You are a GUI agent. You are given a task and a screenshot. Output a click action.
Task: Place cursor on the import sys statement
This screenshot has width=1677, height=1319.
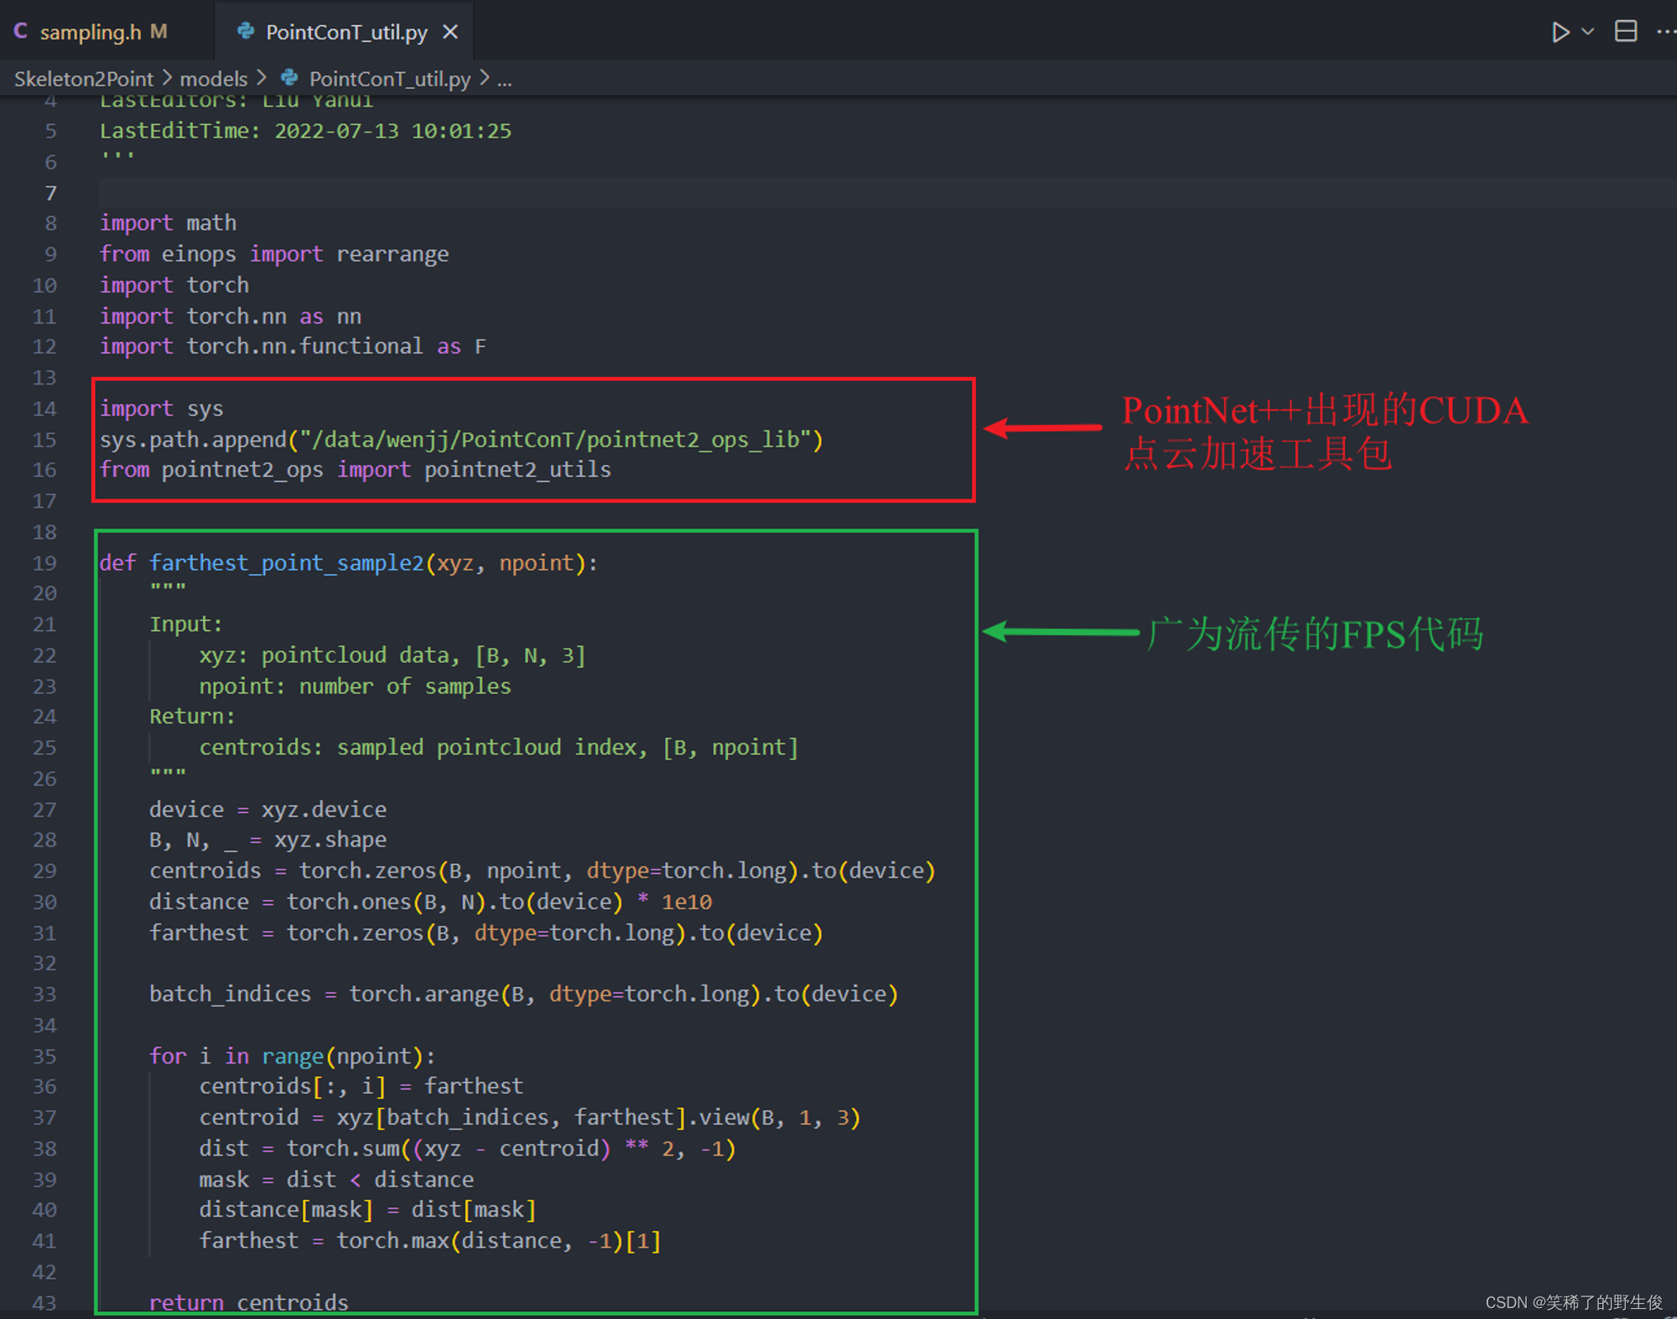coord(164,408)
